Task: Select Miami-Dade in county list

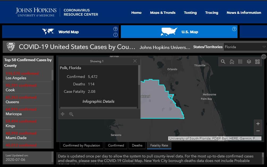Action: point(27,135)
